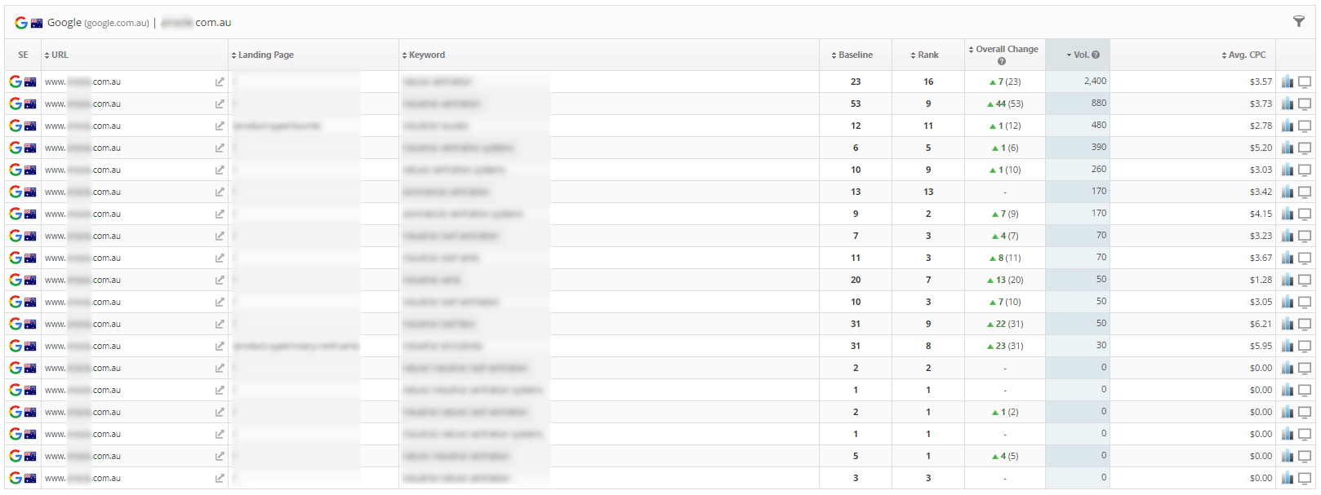
Task: Sort the table by Baseline
Action: click(852, 55)
